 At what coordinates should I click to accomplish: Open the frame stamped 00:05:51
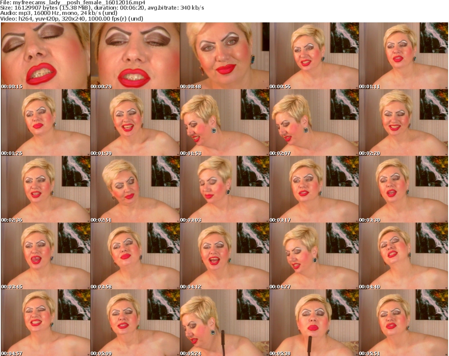[x=403, y=323]
